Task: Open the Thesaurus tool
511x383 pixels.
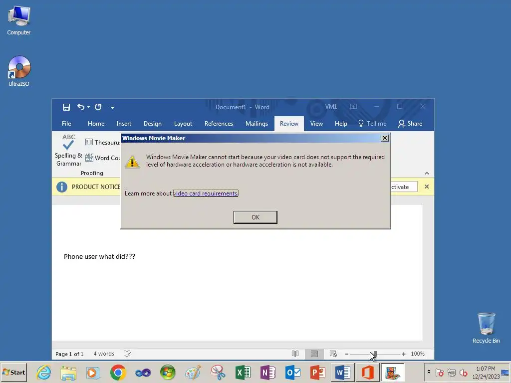Action: [102, 142]
